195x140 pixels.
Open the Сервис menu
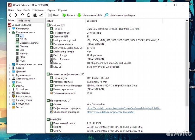[51, 10]
